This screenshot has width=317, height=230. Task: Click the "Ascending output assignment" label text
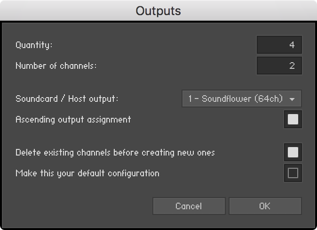click(73, 120)
